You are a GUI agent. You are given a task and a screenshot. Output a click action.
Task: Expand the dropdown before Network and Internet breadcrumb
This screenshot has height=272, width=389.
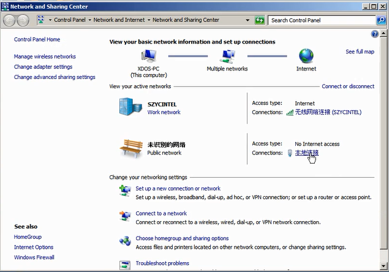(90, 20)
